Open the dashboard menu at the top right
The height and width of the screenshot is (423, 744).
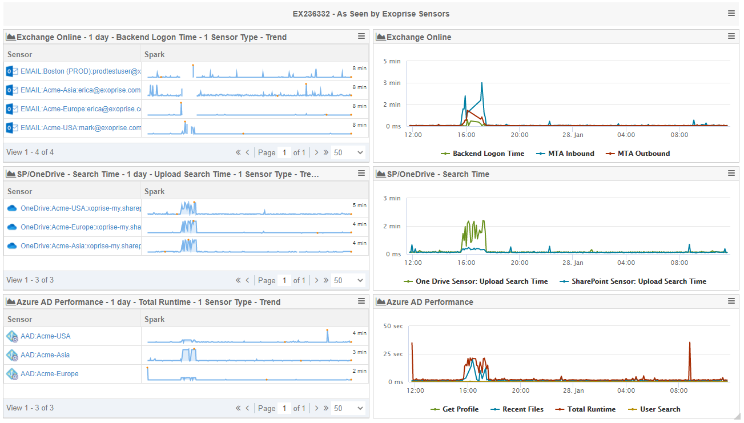click(x=731, y=13)
